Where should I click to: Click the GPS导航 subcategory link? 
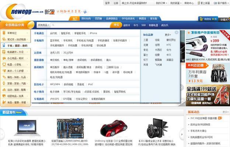[67, 99]
